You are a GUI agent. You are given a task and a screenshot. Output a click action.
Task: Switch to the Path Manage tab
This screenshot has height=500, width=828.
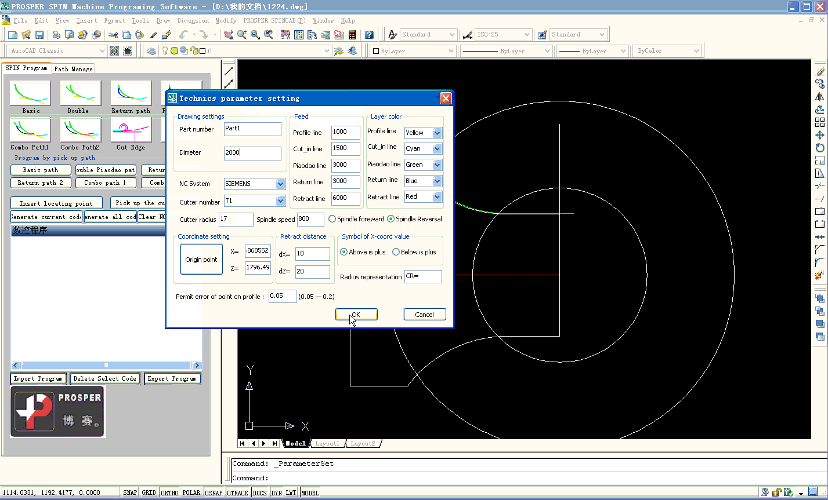coord(73,68)
